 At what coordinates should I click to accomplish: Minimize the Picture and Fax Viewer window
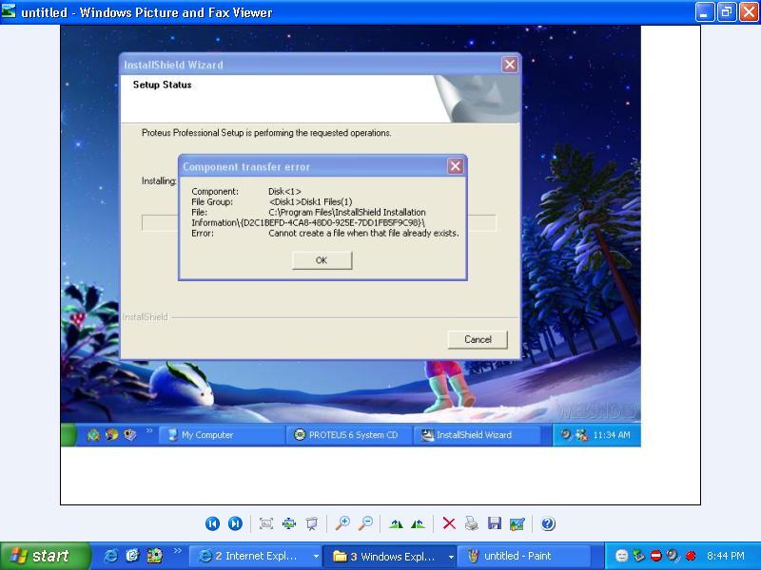[x=705, y=12]
